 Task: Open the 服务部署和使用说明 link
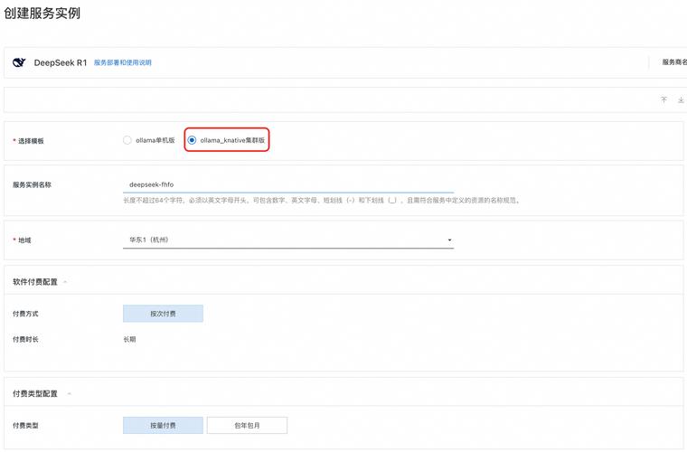pos(123,62)
